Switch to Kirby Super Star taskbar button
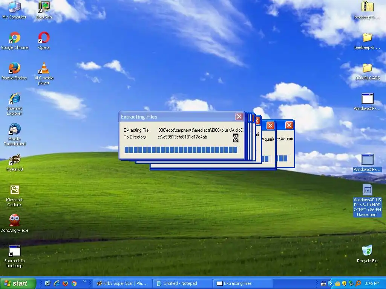The height and width of the screenshot is (289, 386). point(122,283)
